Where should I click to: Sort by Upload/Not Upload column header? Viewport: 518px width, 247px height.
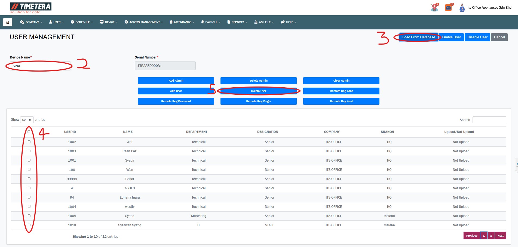pos(459,132)
